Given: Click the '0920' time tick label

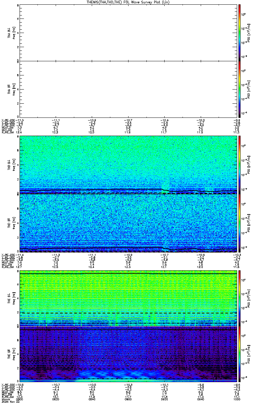Looking at the screenshot, I should coord(164,399).
